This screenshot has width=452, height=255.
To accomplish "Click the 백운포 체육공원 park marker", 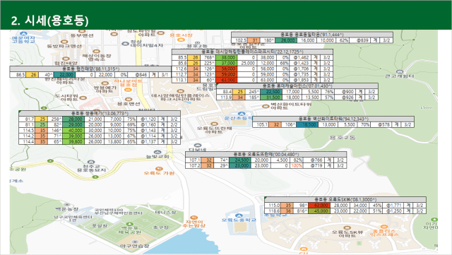I will pos(129,224).
